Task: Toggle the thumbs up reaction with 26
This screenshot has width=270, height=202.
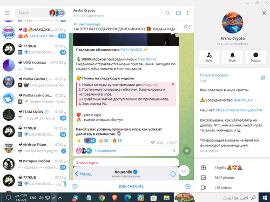Action: (x=104, y=140)
